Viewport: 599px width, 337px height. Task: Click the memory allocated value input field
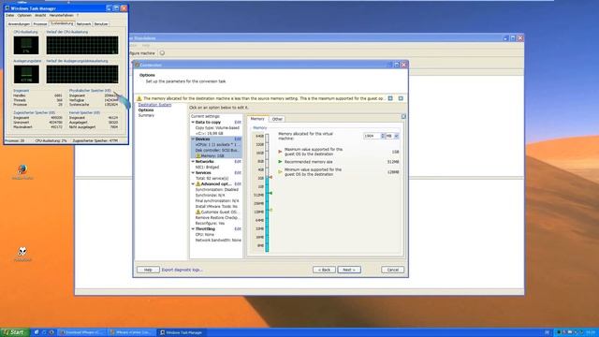(x=372, y=136)
